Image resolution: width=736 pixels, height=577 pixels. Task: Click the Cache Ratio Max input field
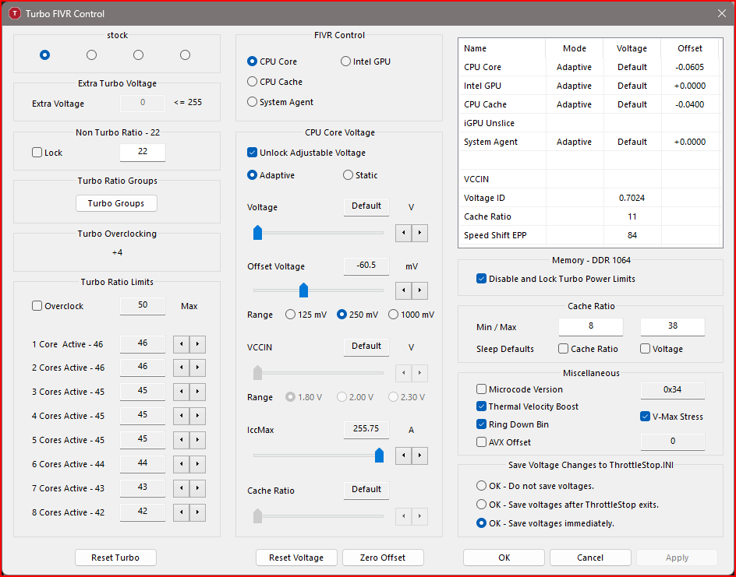[672, 327]
